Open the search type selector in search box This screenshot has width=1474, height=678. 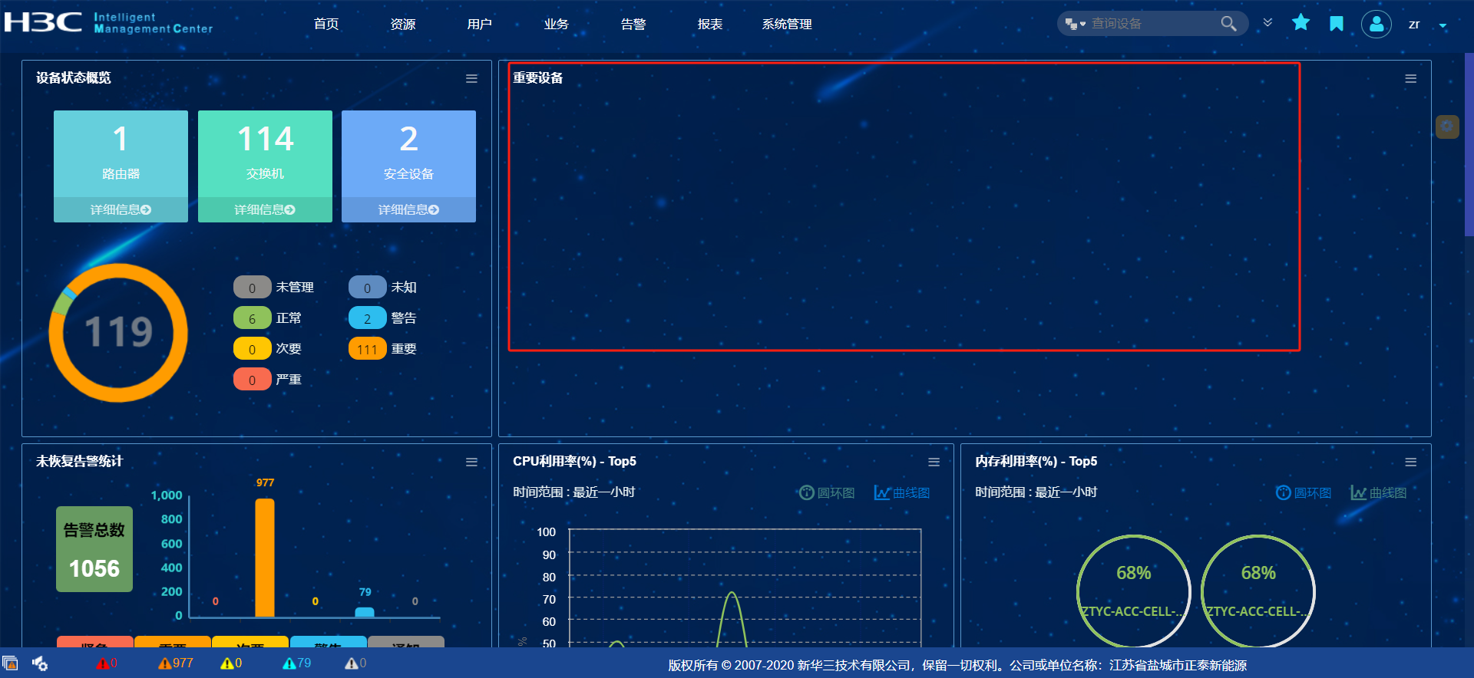tap(1075, 24)
